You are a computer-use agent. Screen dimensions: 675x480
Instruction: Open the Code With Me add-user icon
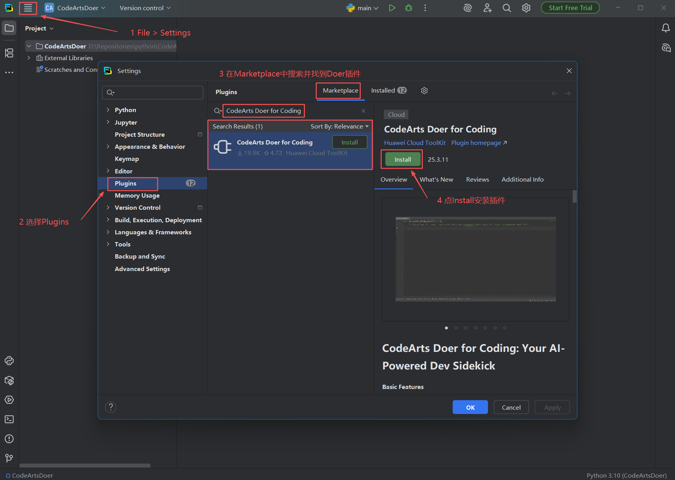point(487,8)
